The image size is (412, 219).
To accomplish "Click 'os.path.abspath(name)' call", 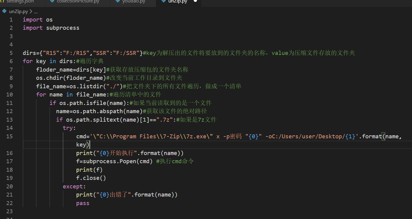I will tap(108, 111).
